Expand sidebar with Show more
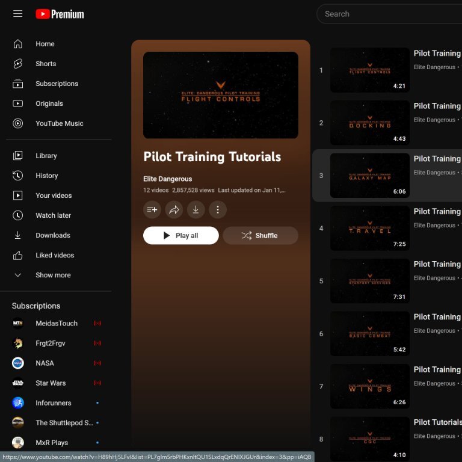The width and height of the screenshot is (462, 462). pos(53,275)
